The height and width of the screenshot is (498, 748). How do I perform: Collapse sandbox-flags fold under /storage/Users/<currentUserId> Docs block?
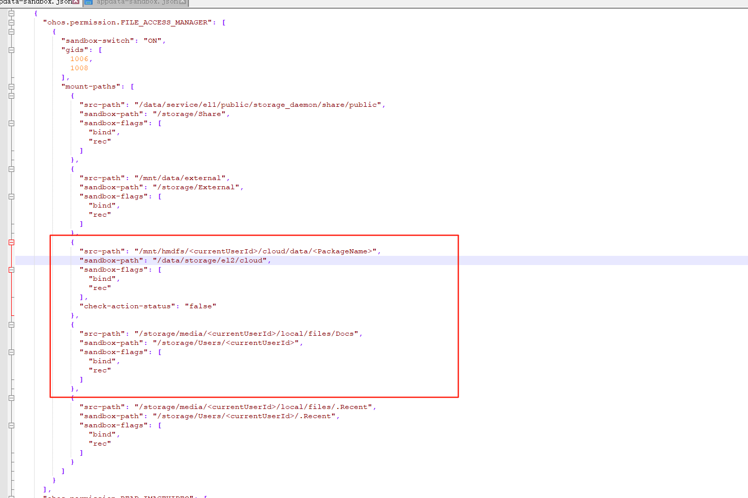[11, 352]
